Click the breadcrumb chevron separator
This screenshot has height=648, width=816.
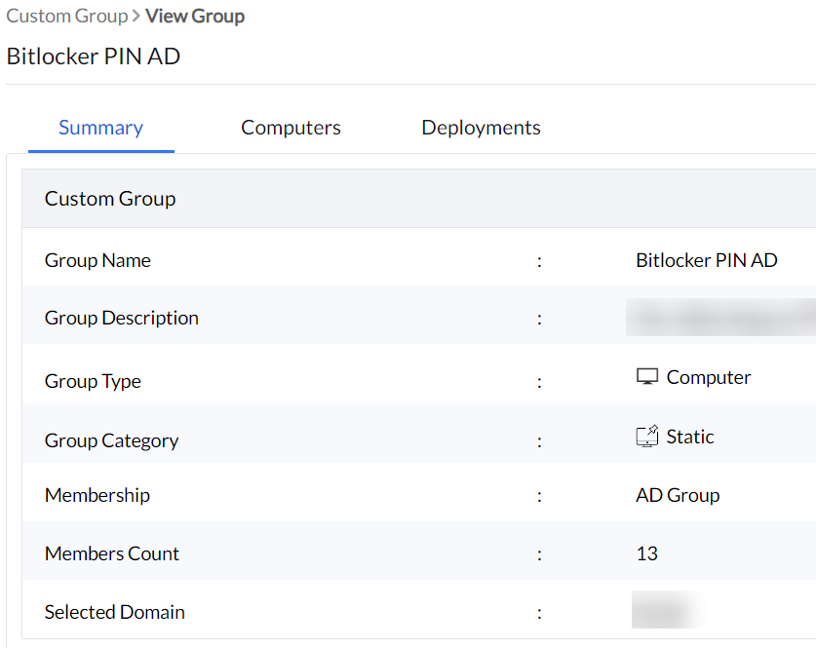pos(136,17)
